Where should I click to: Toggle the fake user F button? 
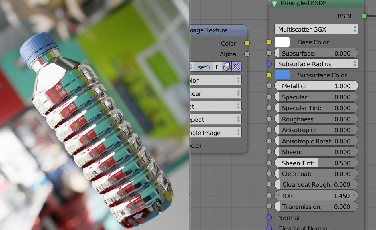pyautogui.click(x=217, y=67)
